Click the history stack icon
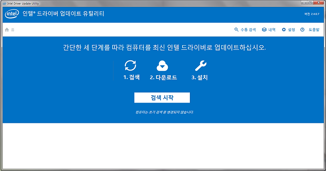The width and height of the screenshot is (326, 171). point(264,30)
